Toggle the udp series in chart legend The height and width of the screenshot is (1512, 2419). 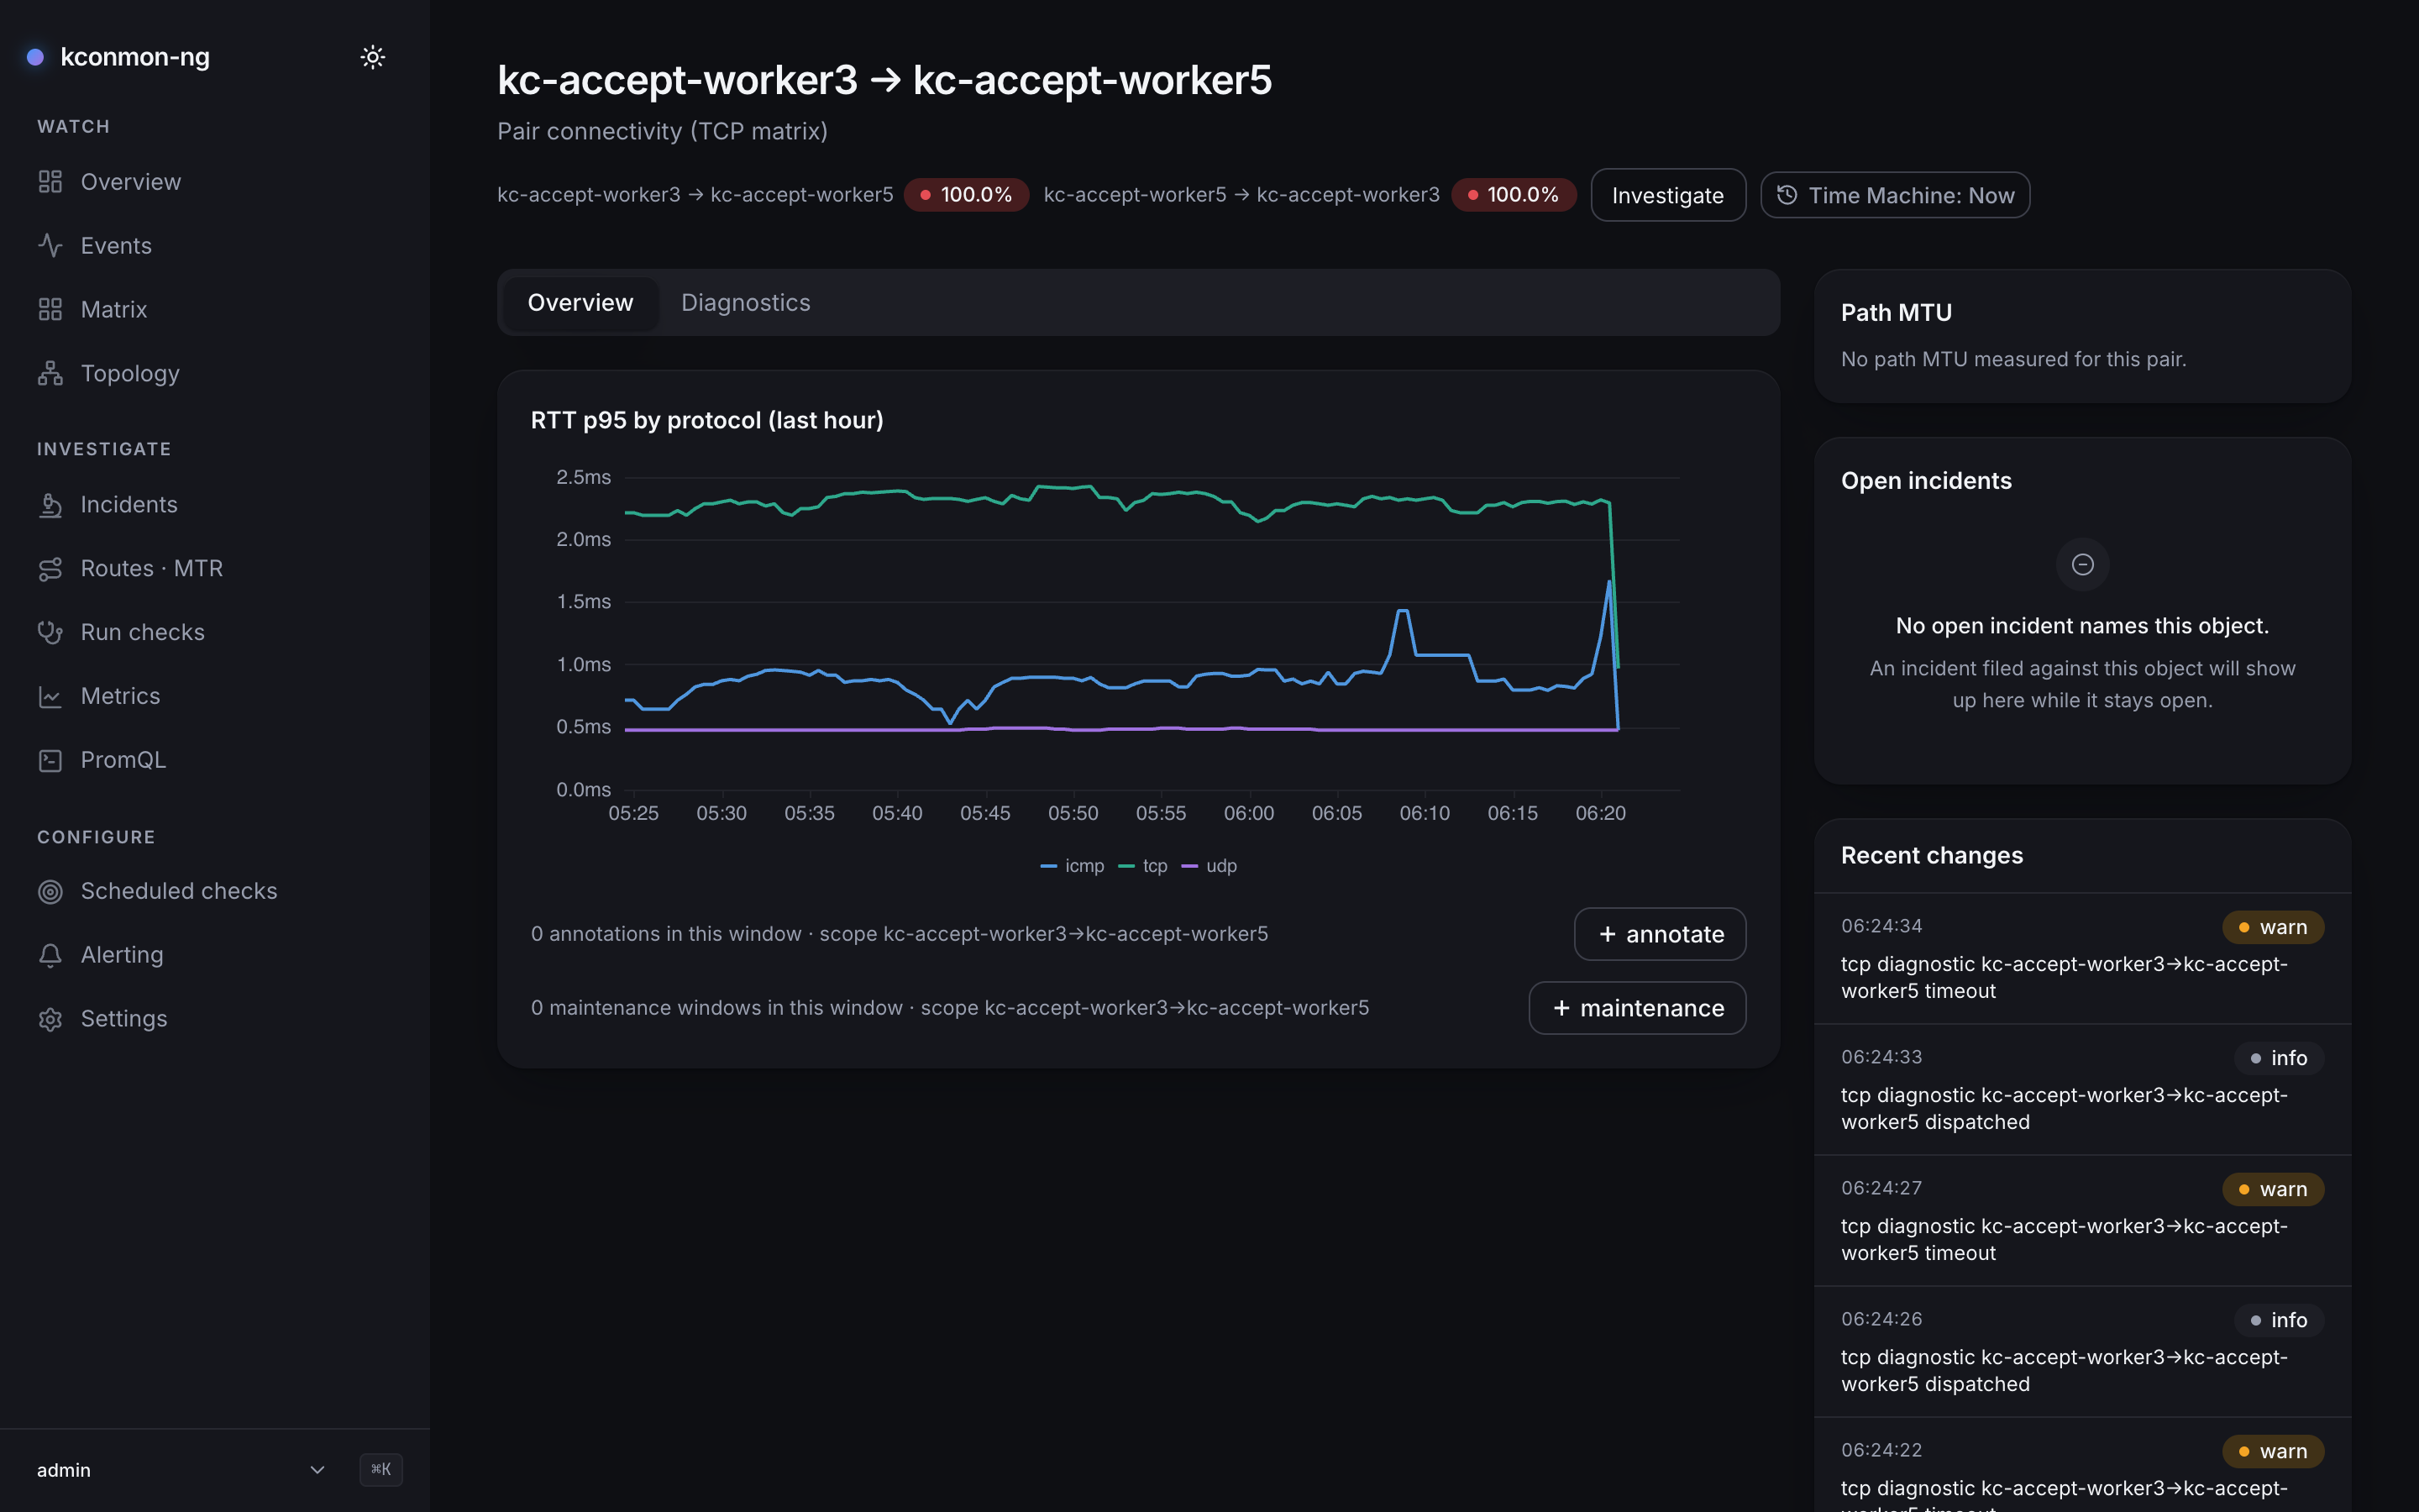(x=1209, y=866)
